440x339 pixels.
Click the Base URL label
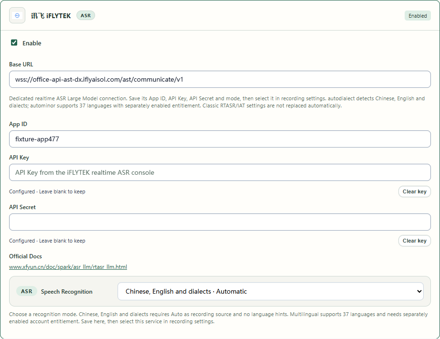[x=21, y=64]
